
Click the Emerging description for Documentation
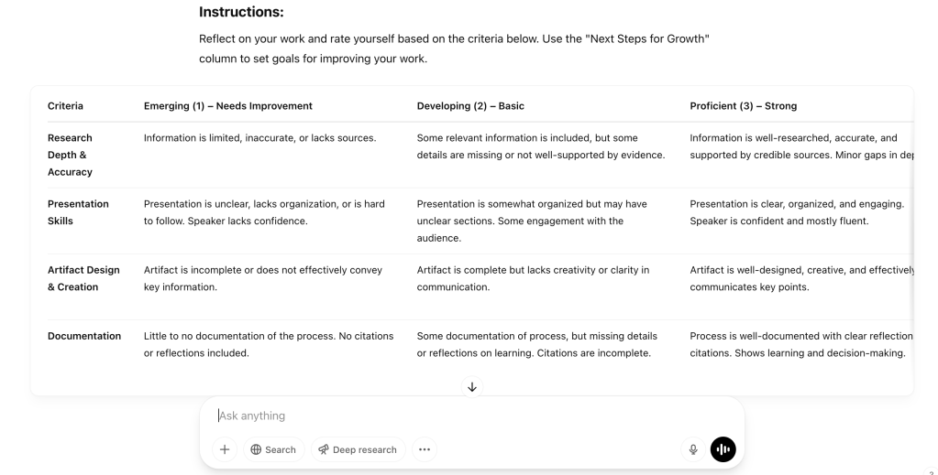point(269,344)
